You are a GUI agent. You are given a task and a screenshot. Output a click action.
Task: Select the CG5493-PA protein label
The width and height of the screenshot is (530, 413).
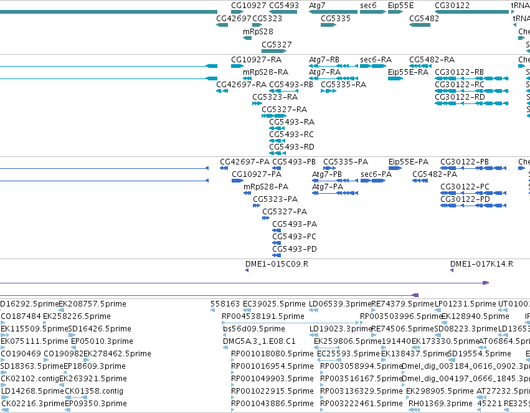[x=295, y=224]
